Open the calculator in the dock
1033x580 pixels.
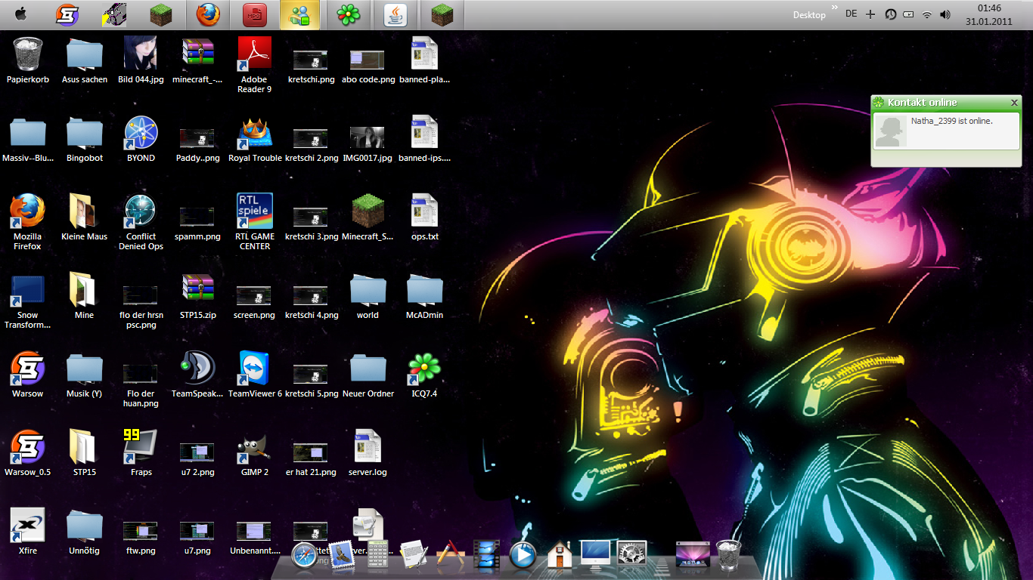tap(377, 555)
